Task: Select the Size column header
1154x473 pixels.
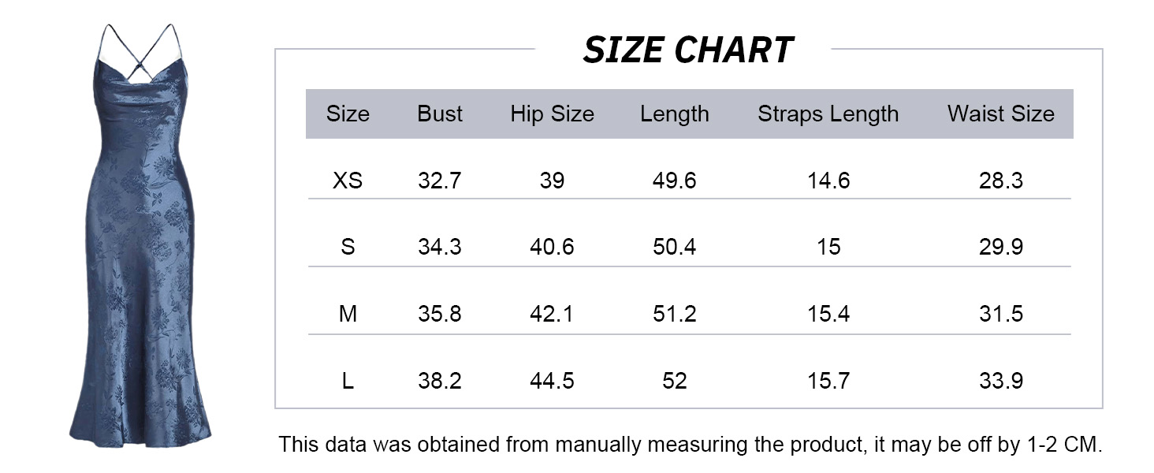Action: click(x=348, y=114)
